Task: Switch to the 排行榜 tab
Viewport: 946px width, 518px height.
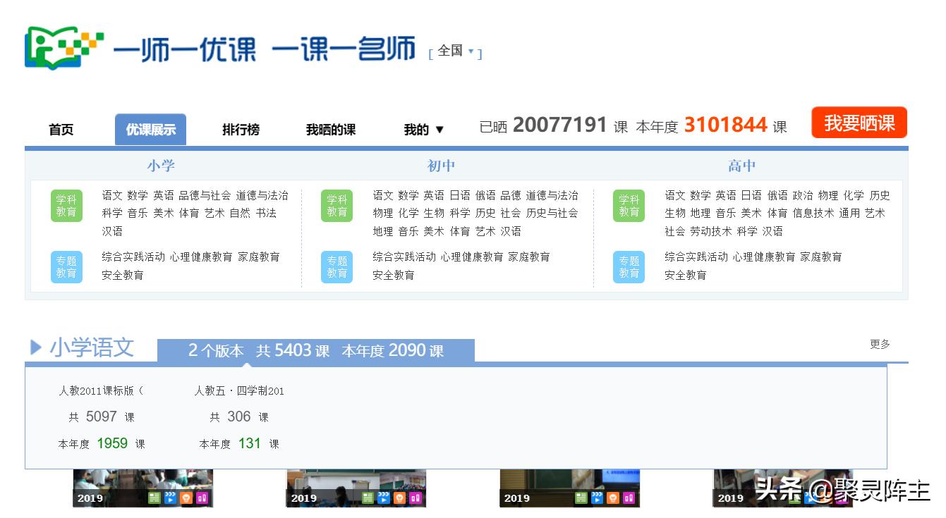Action: coord(241,129)
